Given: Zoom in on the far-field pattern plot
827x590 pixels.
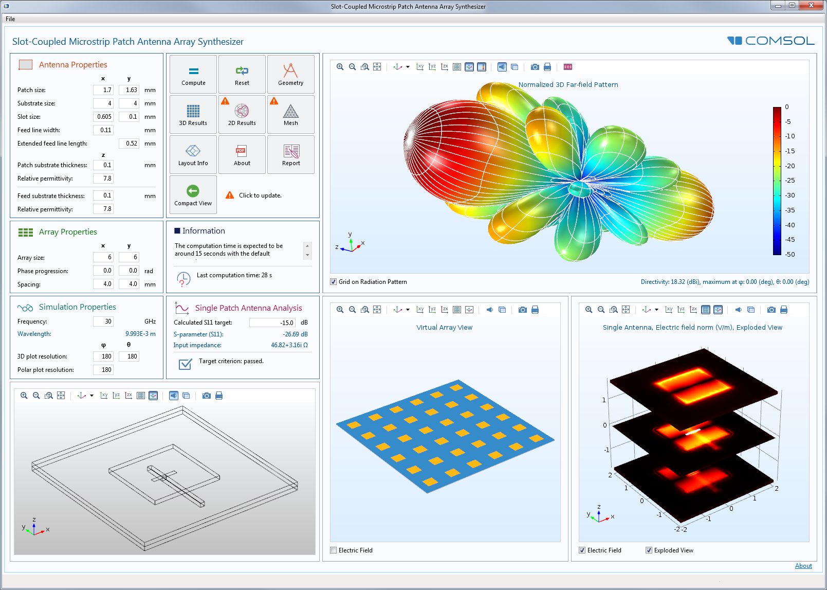Looking at the screenshot, I should tap(340, 67).
